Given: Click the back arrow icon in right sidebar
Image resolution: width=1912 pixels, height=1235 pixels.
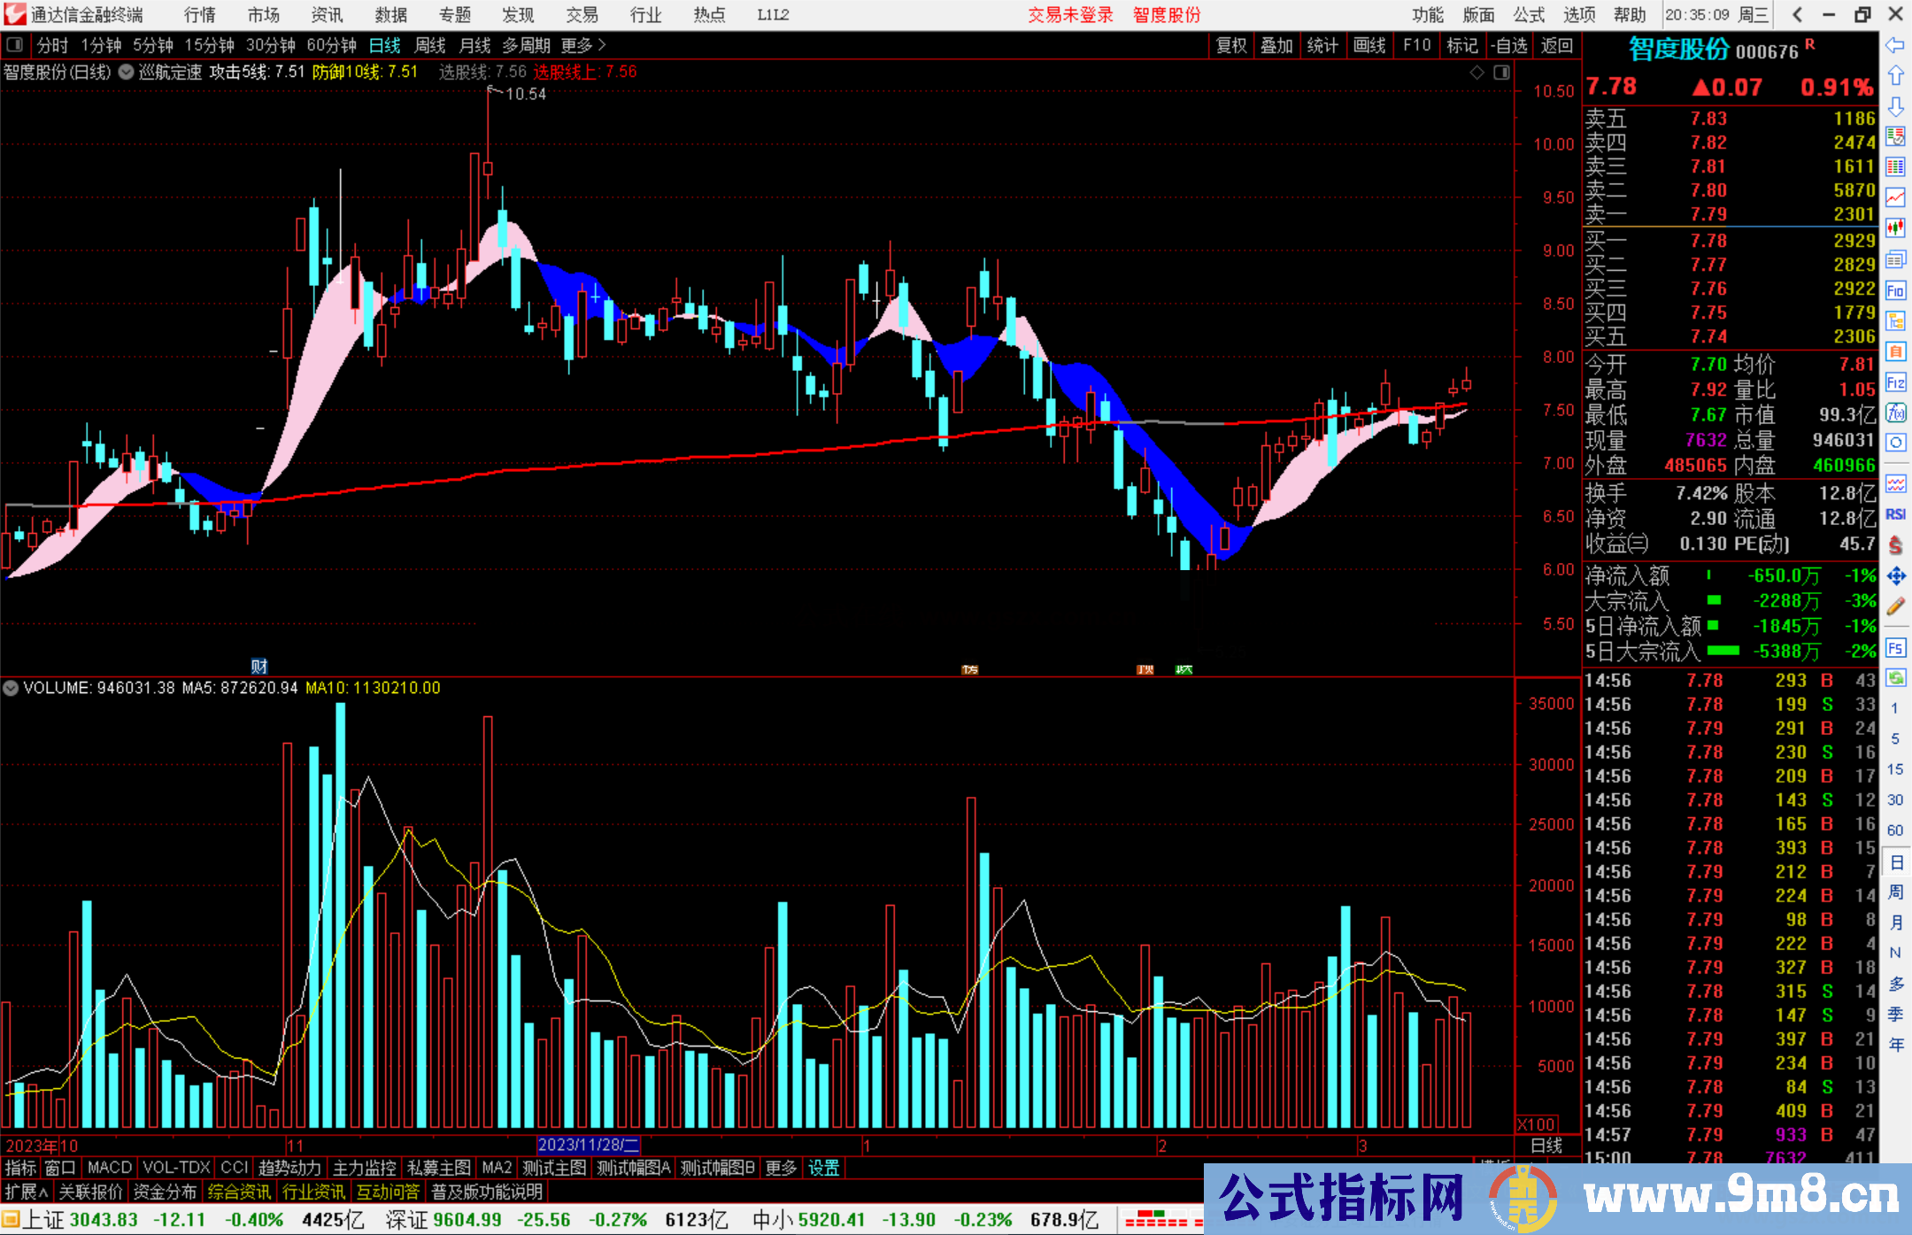Looking at the screenshot, I should coord(1895,45).
